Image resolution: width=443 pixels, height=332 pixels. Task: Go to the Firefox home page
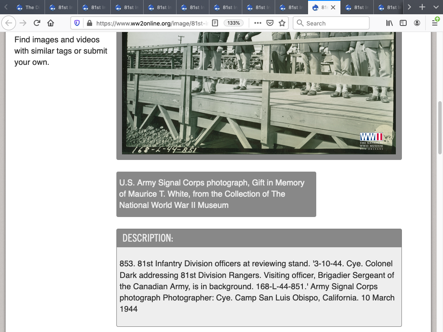point(51,23)
